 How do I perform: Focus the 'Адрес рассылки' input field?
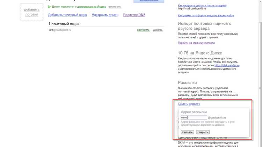pos(194,117)
